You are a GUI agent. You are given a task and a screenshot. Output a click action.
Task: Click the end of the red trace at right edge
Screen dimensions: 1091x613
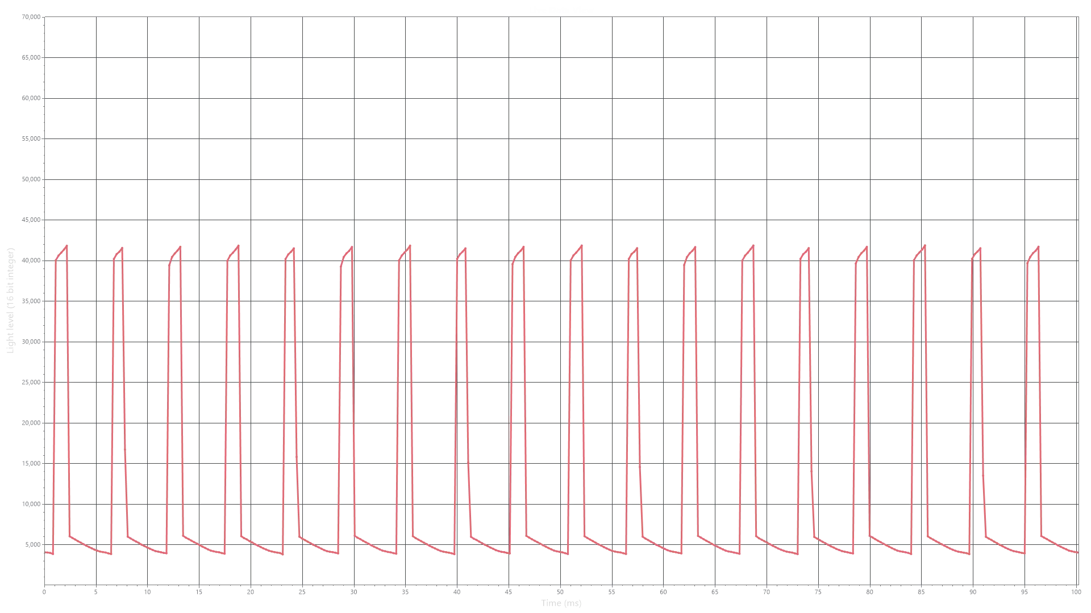click(x=1076, y=552)
